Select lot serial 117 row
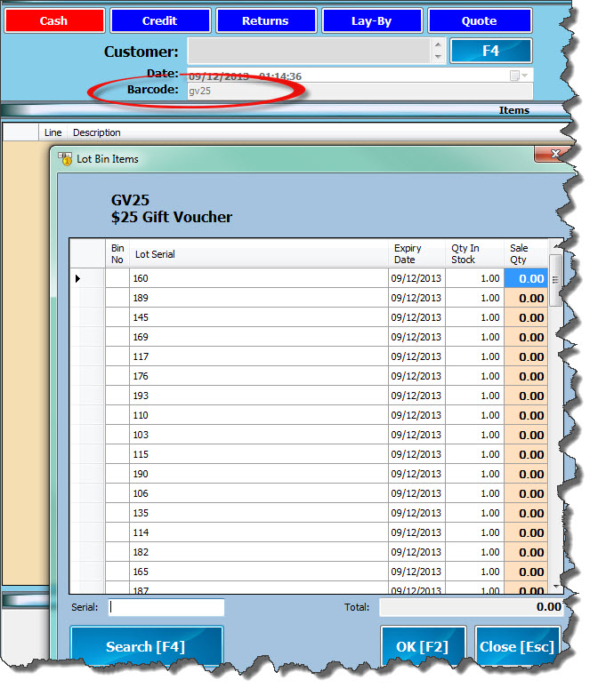This screenshot has width=598, height=696. coord(308,356)
